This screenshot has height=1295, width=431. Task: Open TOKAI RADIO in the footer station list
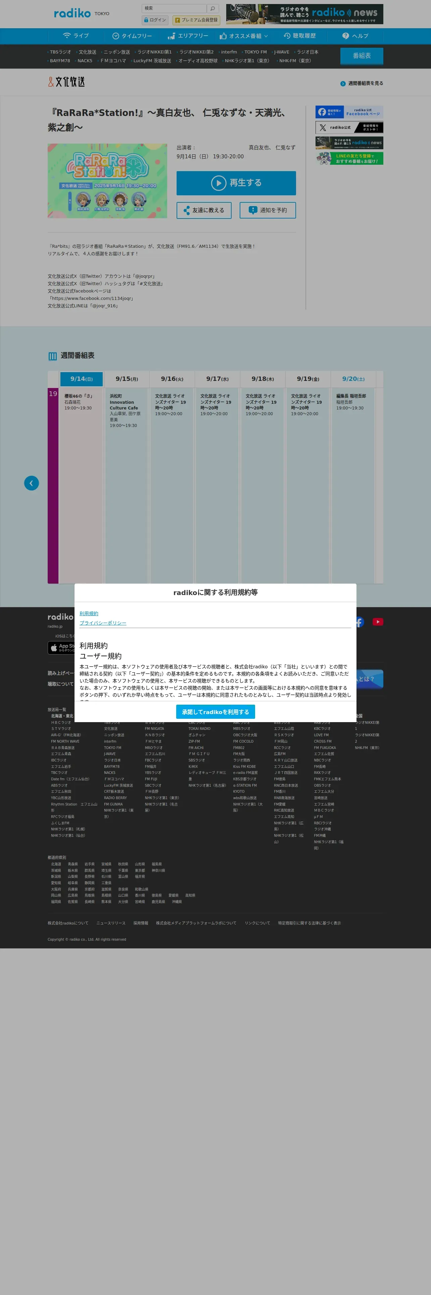point(200,729)
